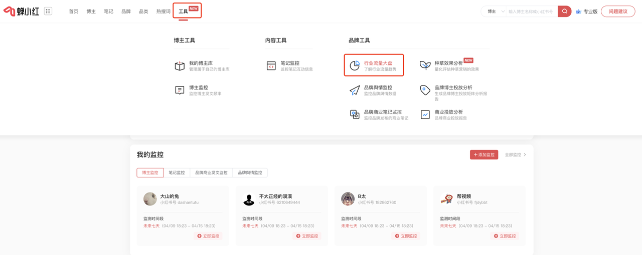The height and width of the screenshot is (255, 642).
Task: Click 帮视频 avatar
Action: pyautogui.click(x=447, y=199)
